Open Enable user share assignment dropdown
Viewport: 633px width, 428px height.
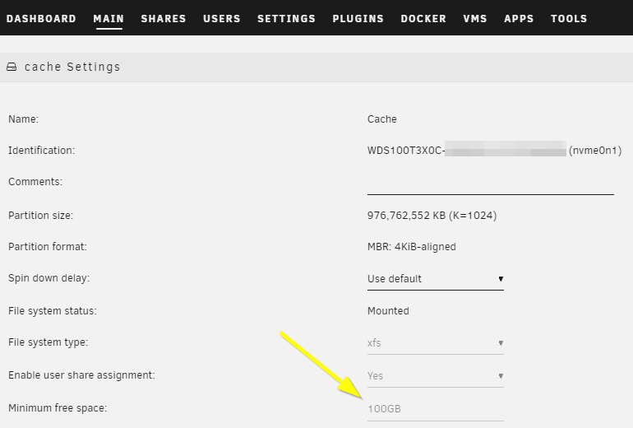coord(435,376)
